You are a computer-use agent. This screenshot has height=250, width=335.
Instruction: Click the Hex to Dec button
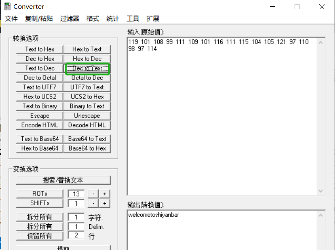click(x=87, y=59)
